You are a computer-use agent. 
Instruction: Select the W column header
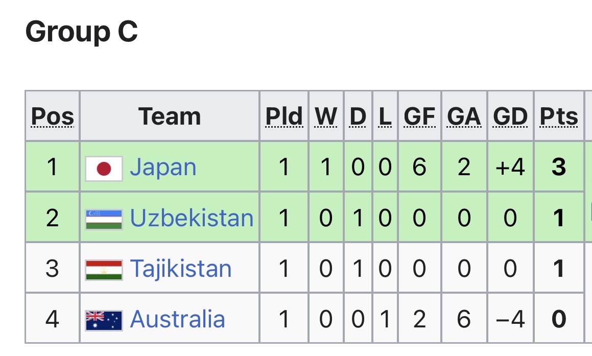tap(326, 117)
